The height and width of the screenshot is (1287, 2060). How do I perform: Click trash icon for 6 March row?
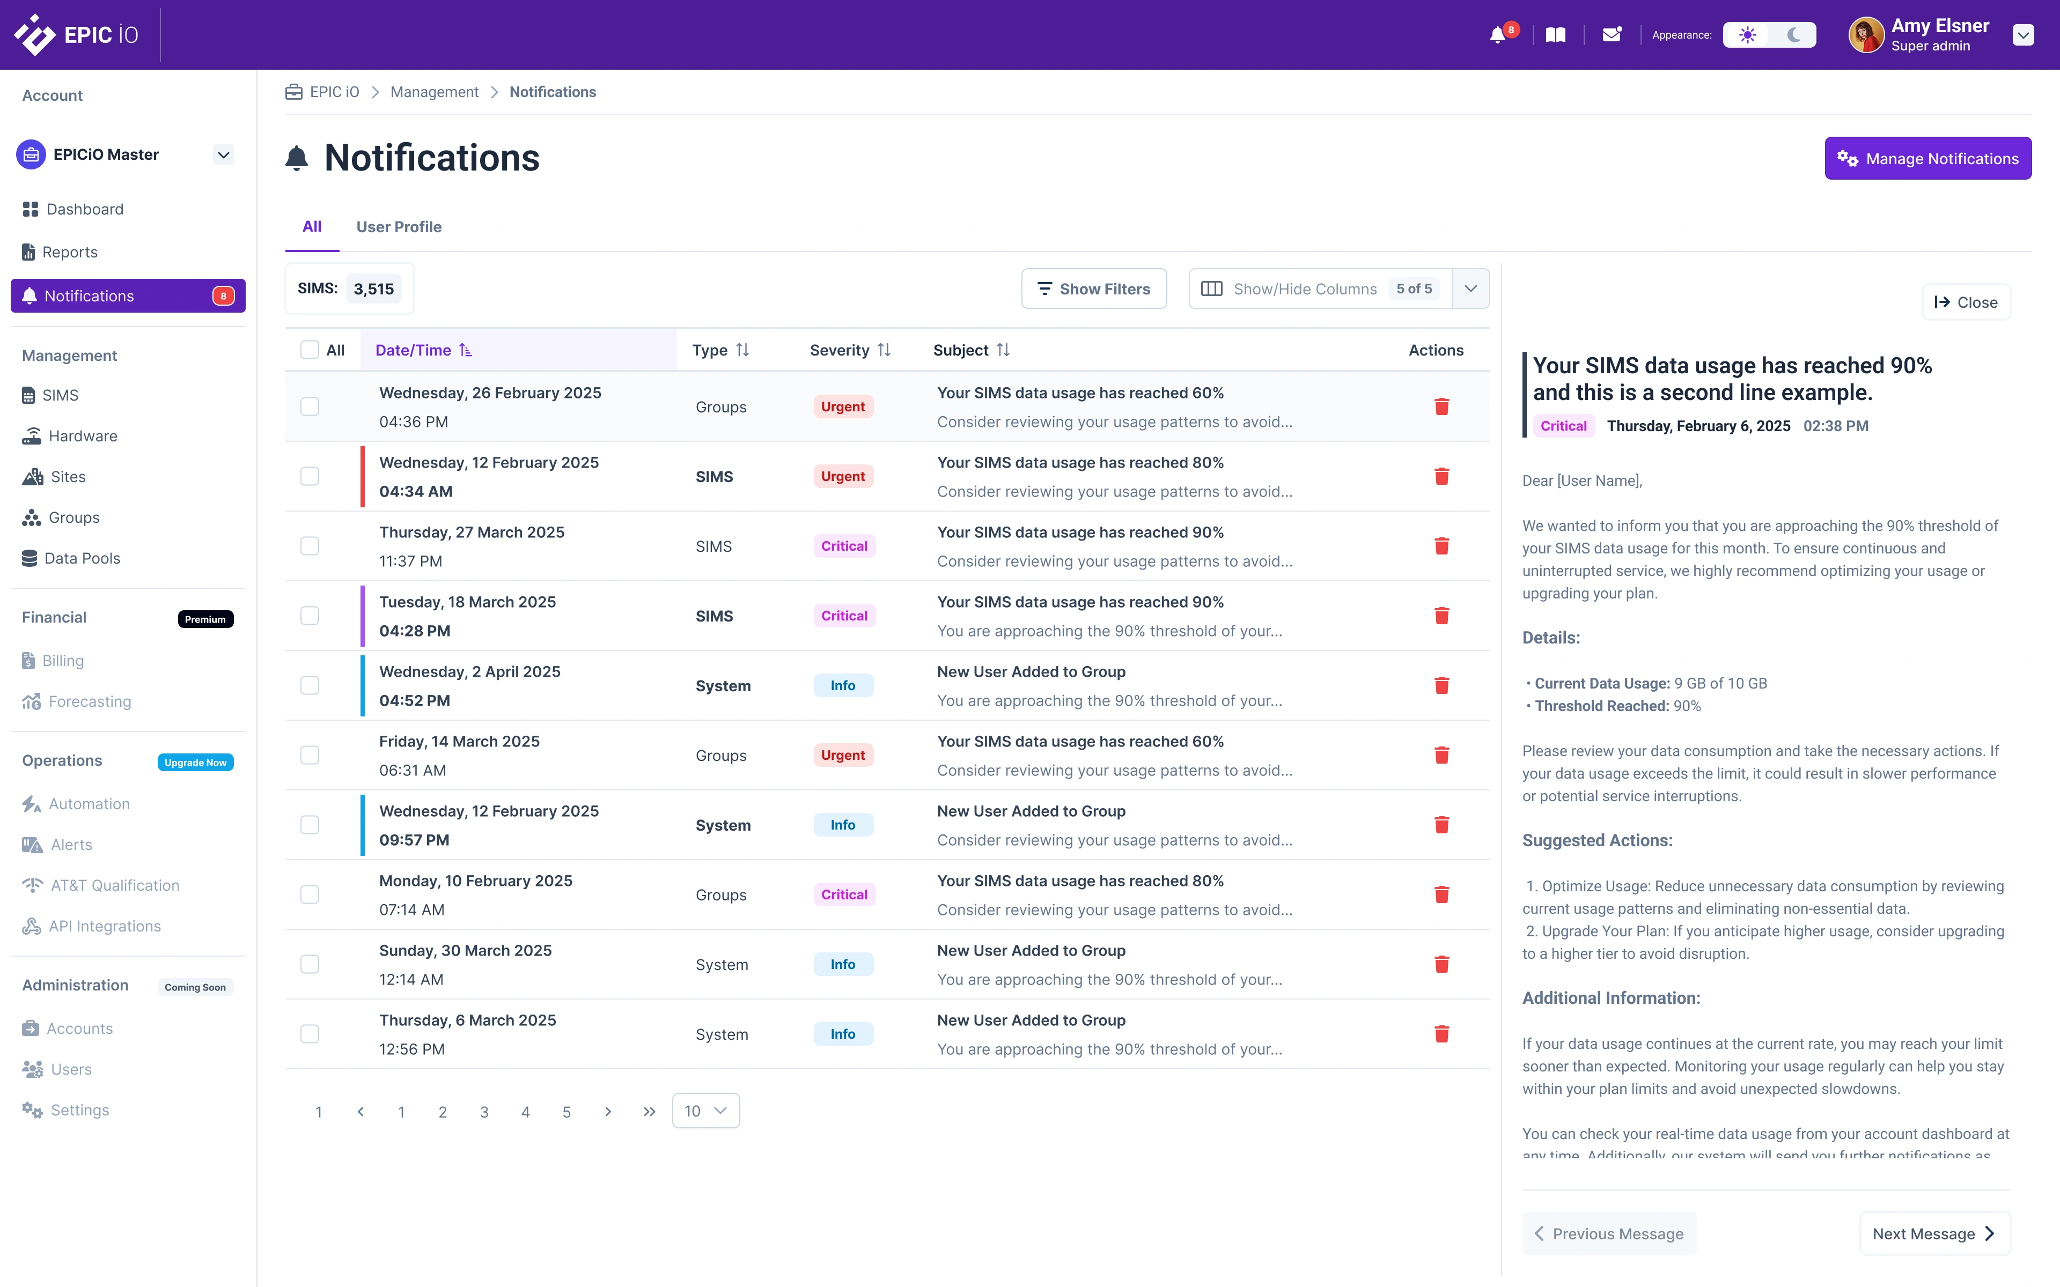point(1441,1034)
